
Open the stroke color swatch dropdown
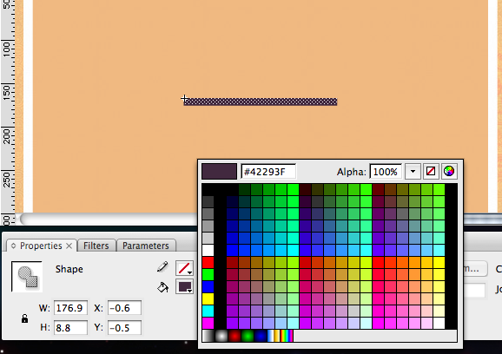click(x=184, y=268)
